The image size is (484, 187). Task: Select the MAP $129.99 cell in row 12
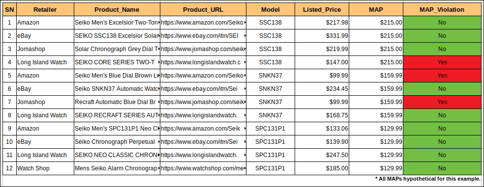click(376, 168)
